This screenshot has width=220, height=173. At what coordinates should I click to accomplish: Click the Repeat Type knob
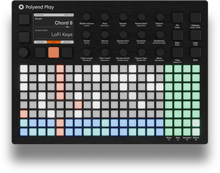[141, 52]
